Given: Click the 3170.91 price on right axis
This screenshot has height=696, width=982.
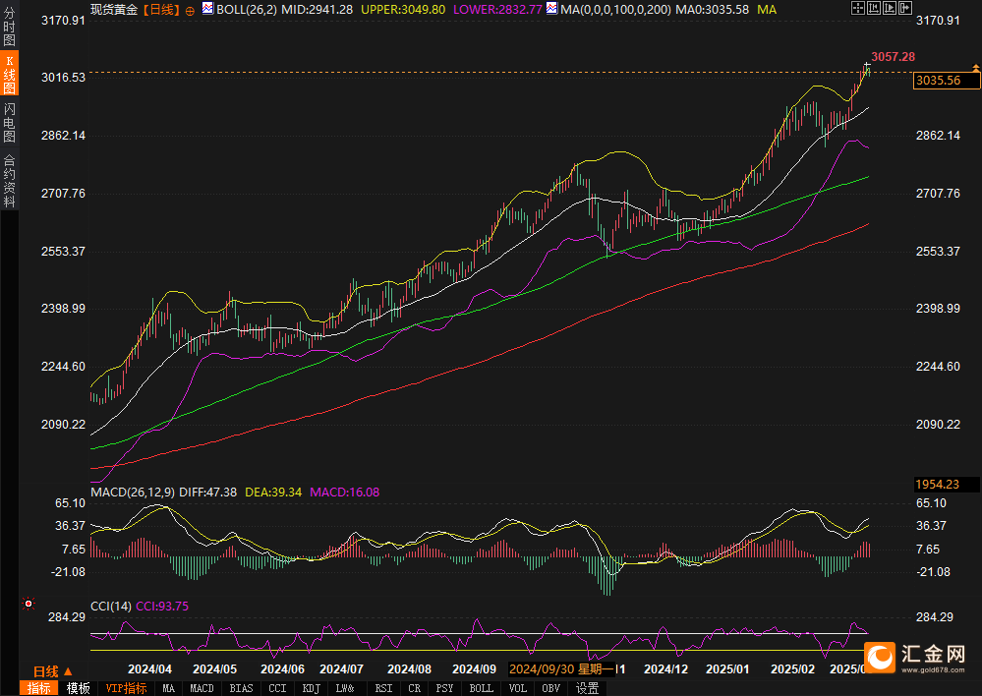Looking at the screenshot, I should pos(938,20).
